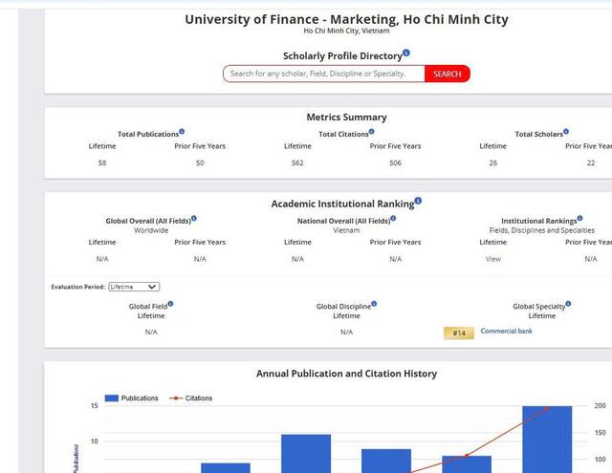Click the citation point on fifth bar
This screenshot has width=612, height=473.
click(x=467, y=456)
